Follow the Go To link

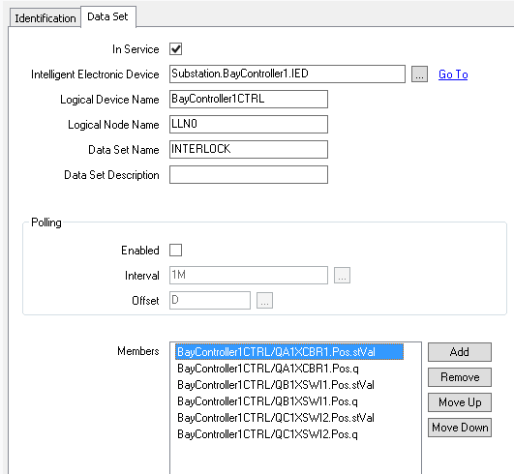coord(453,74)
